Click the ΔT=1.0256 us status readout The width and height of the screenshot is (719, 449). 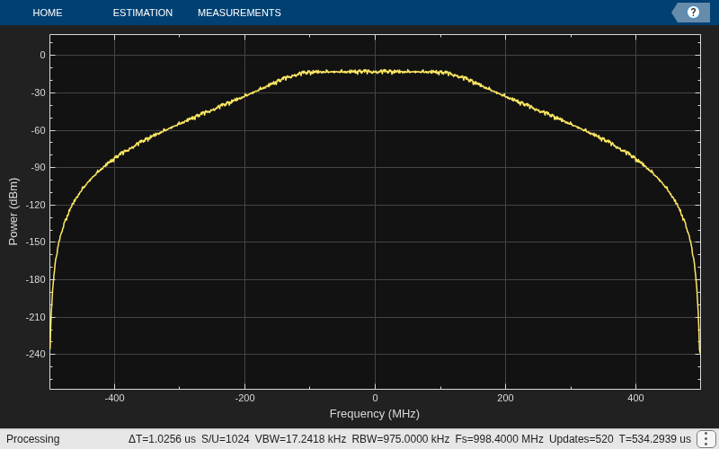click(x=162, y=439)
